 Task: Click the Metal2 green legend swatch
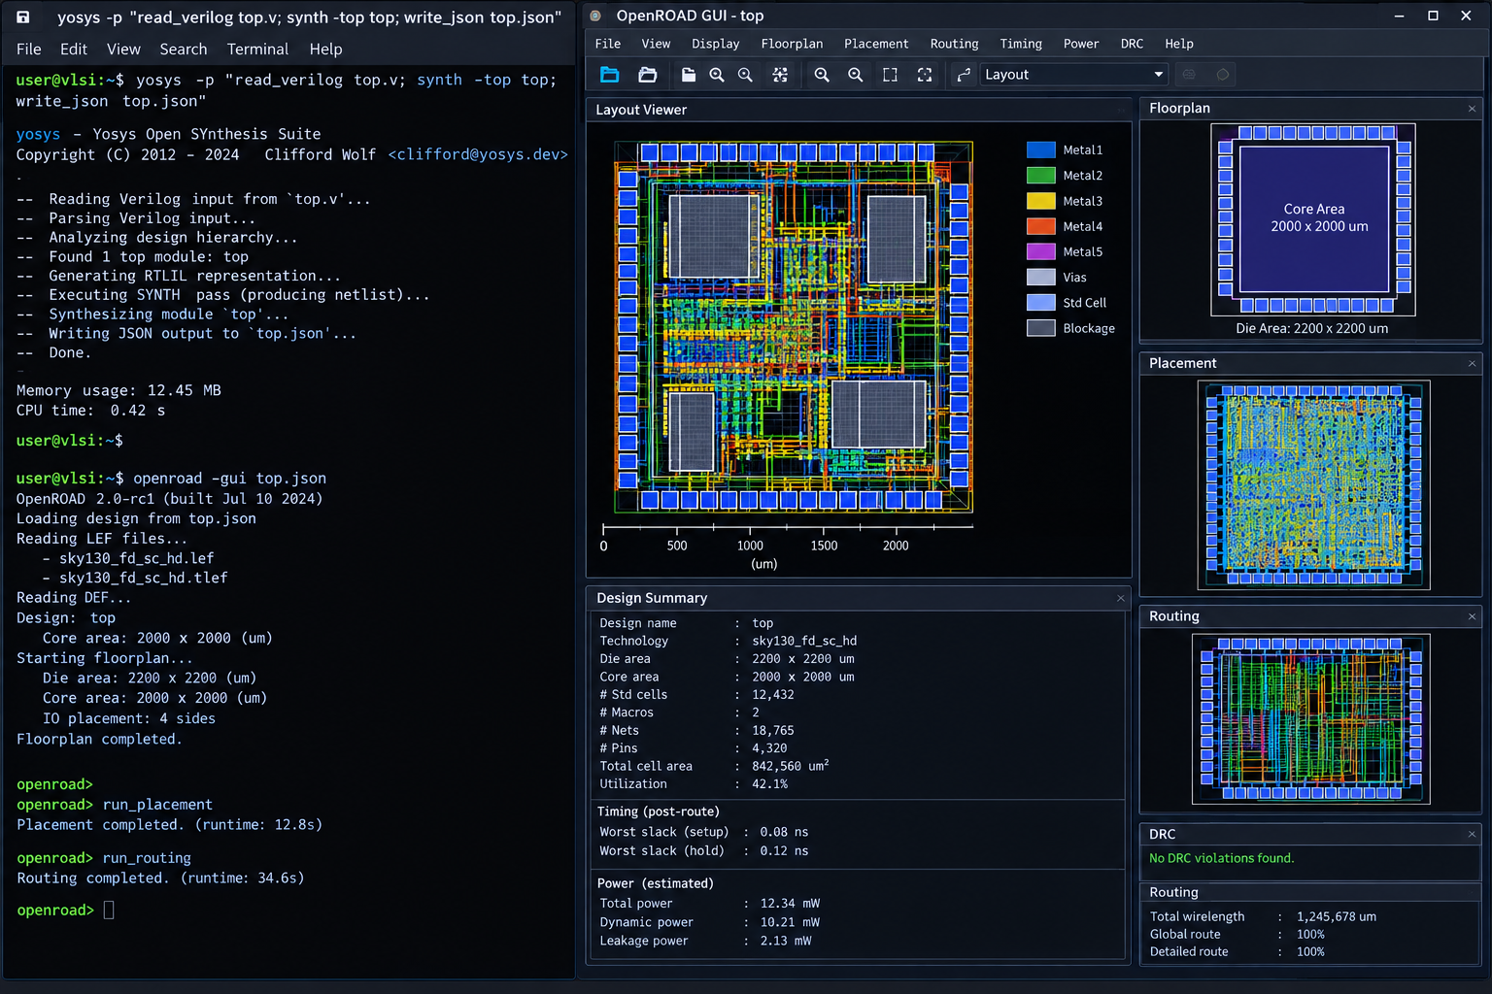[x=1041, y=176]
